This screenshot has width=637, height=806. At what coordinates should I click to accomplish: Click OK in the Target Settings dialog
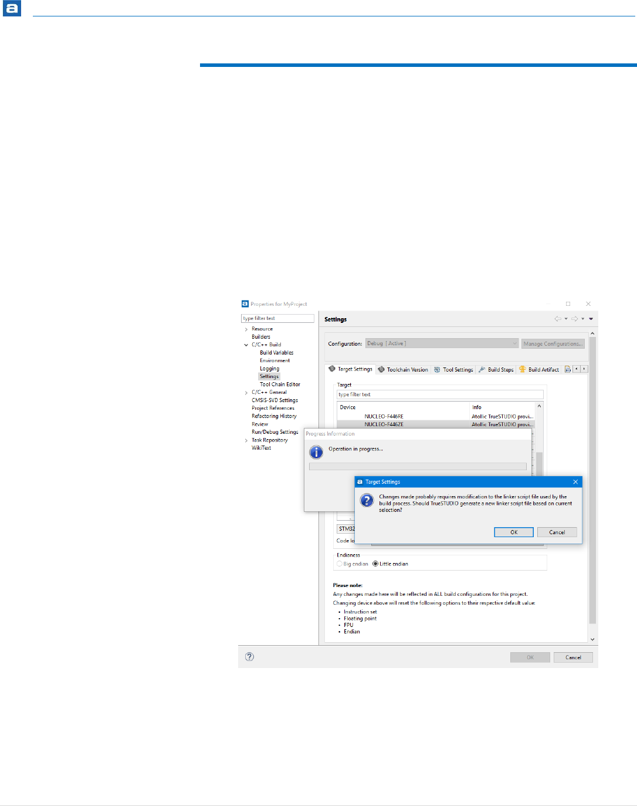click(514, 532)
